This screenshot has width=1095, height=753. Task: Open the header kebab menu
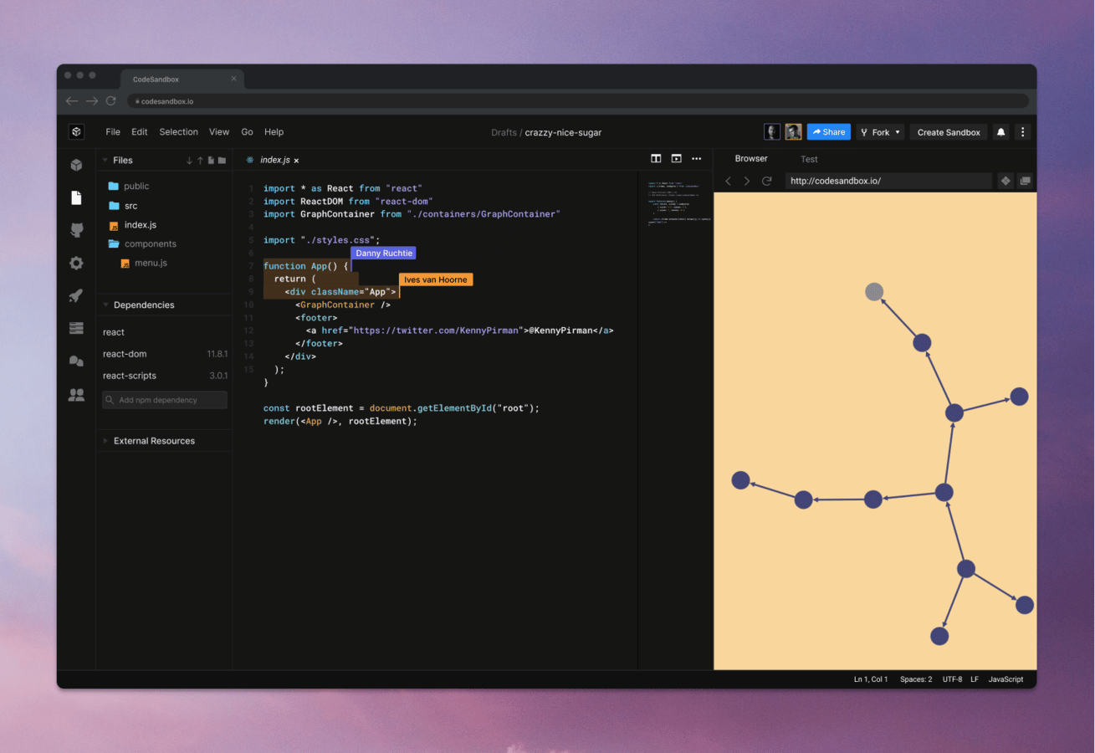[1022, 132]
